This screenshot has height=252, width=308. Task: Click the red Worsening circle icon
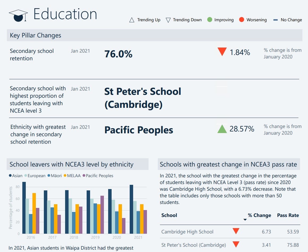click(242, 20)
